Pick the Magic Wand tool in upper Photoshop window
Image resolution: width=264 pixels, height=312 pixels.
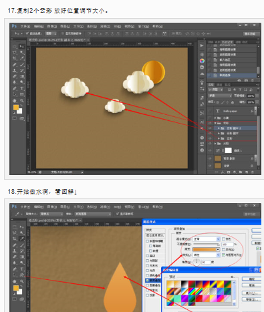[22, 52]
